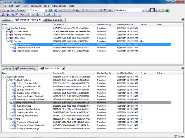The height and width of the screenshot is (138, 185).
Task: Click the first document up-arrow icon
Action: (44, 15)
